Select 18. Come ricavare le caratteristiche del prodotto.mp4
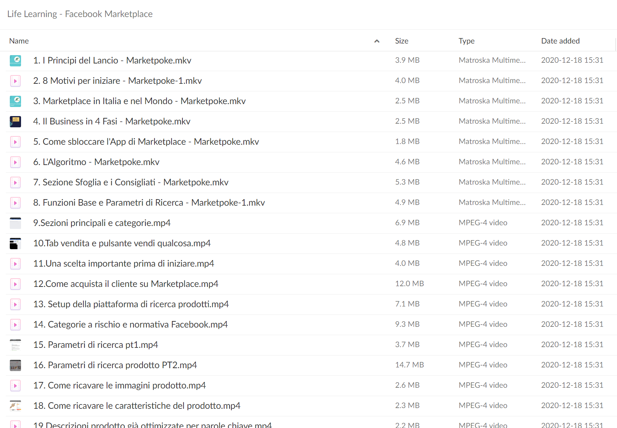This screenshot has height=428, width=617. click(x=137, y=406)
